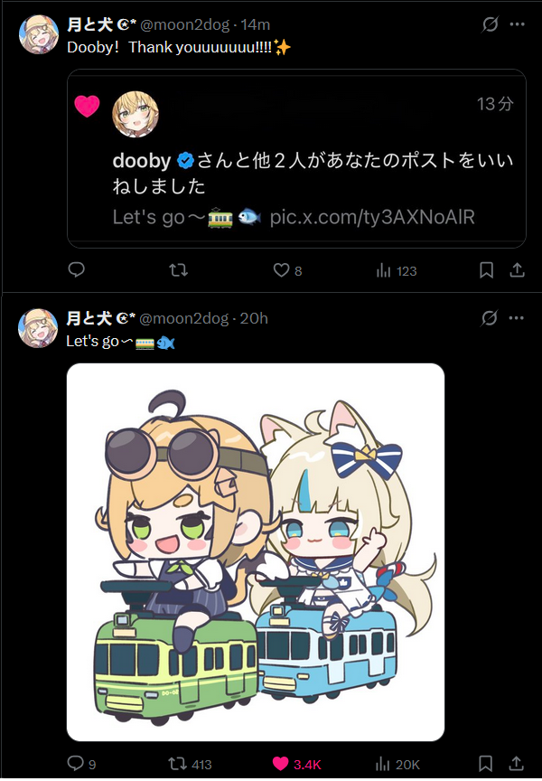The height and width of the screenshot is (781, 542).
Task: Open Grok icon on the 14m post
Action: click(491, 24)
